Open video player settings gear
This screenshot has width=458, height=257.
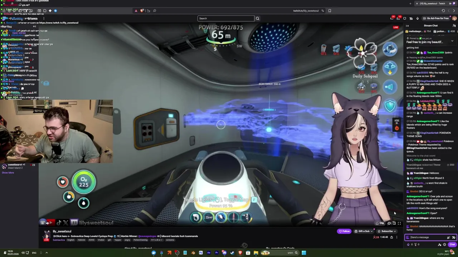tap(389, 223)
